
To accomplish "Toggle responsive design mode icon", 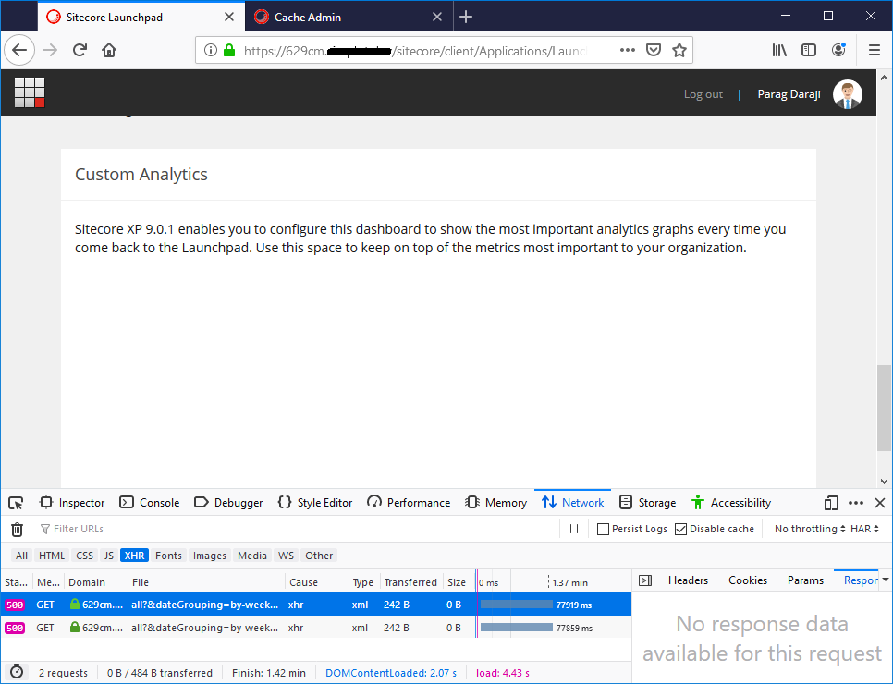I will [x=831, y=503].
